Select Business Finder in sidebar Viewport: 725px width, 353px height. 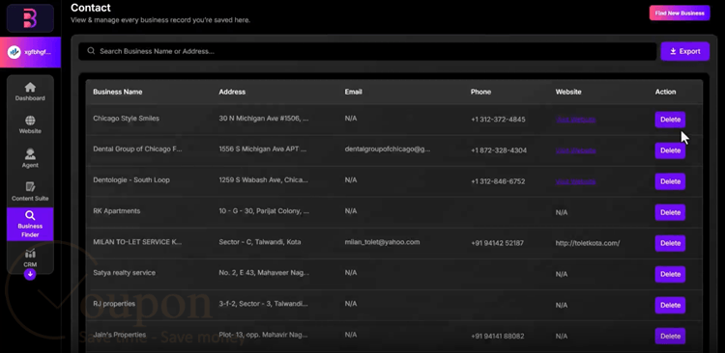[x=30, y=225]
